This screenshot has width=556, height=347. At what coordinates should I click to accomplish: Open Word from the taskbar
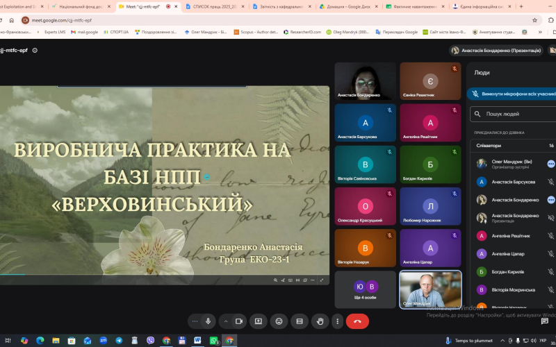pos(197,341)
